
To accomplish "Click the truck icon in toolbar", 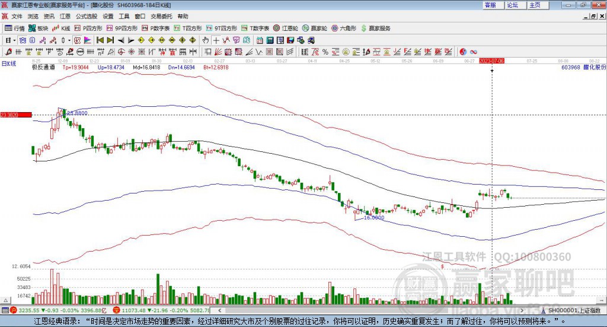I will [x=311, y=40].
